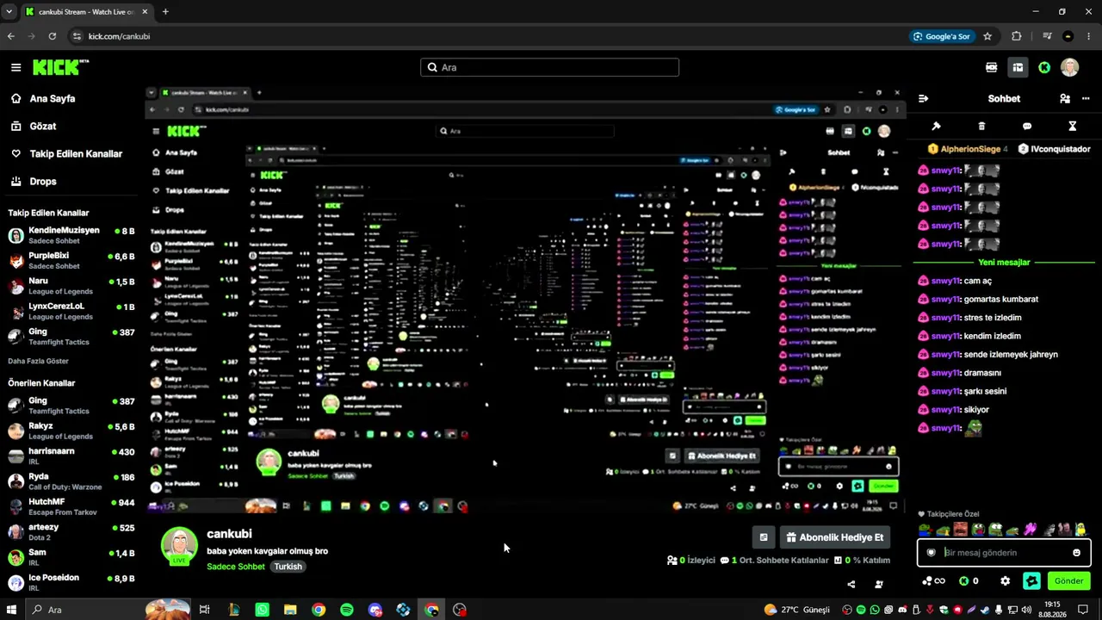Image resolution: width=1102 pixels, height=620 pixels.
Task: Open WhatsApp from the taskbar
Action: point(262,610)
